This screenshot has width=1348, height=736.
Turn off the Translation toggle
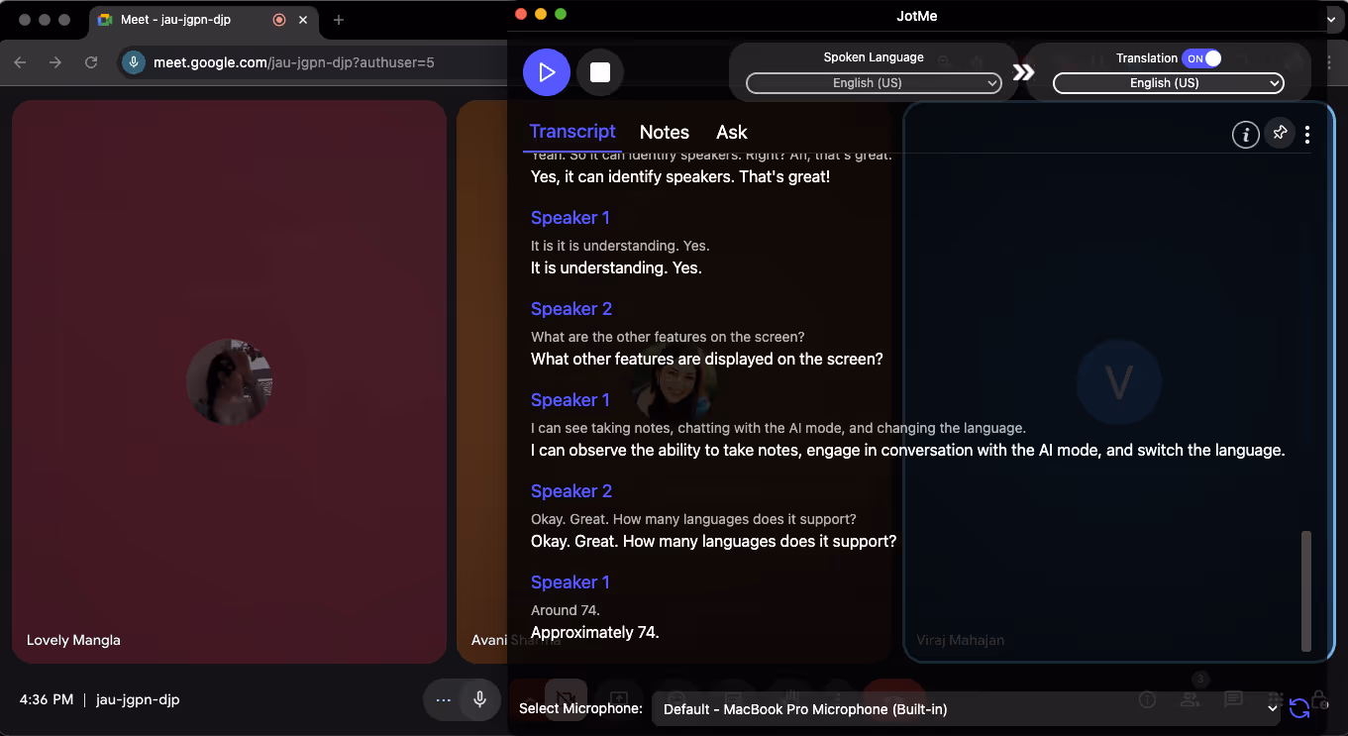[1201, 58]
